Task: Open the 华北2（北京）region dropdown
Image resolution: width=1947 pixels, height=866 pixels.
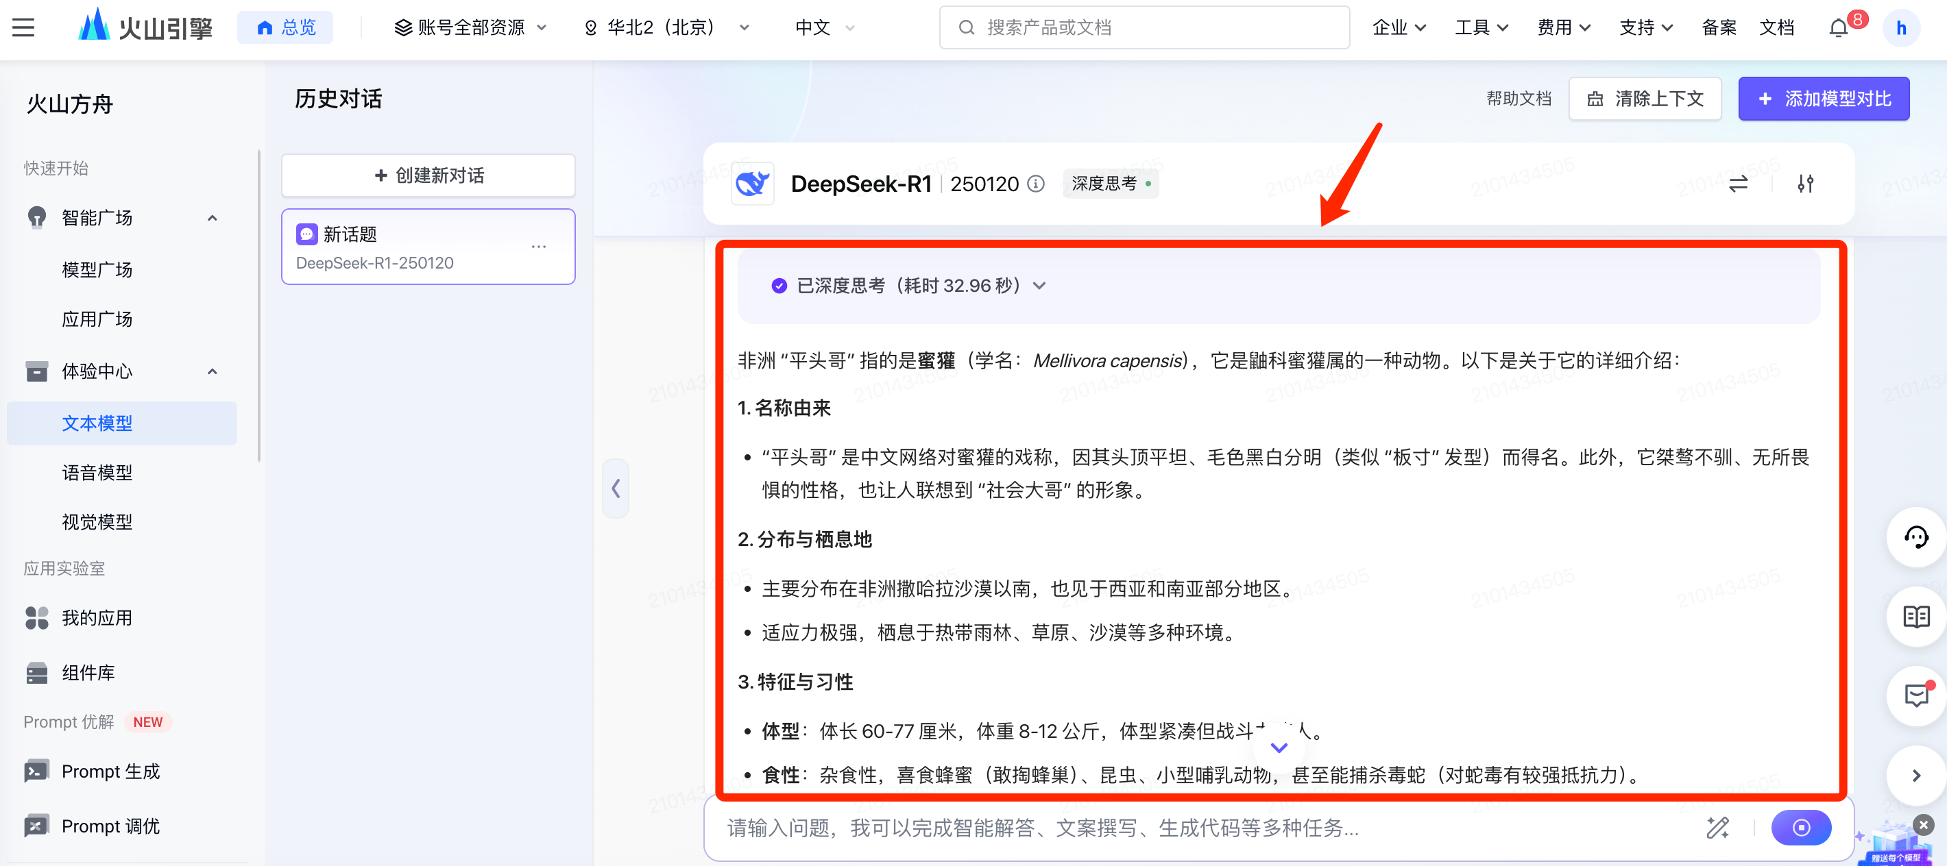Action: tap(666, 28)
